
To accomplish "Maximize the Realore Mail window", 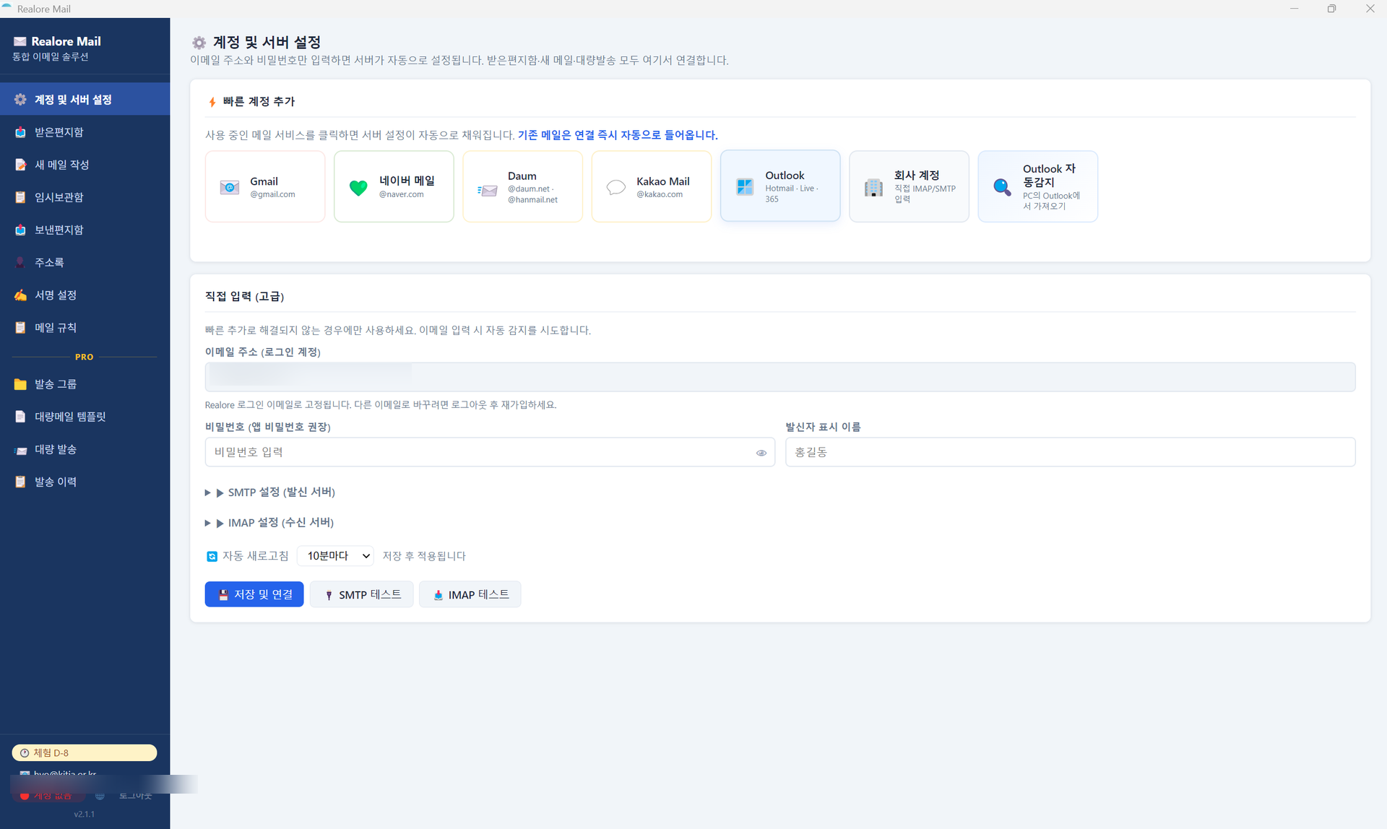I will pyautogui.click(x=1331, y=9).
